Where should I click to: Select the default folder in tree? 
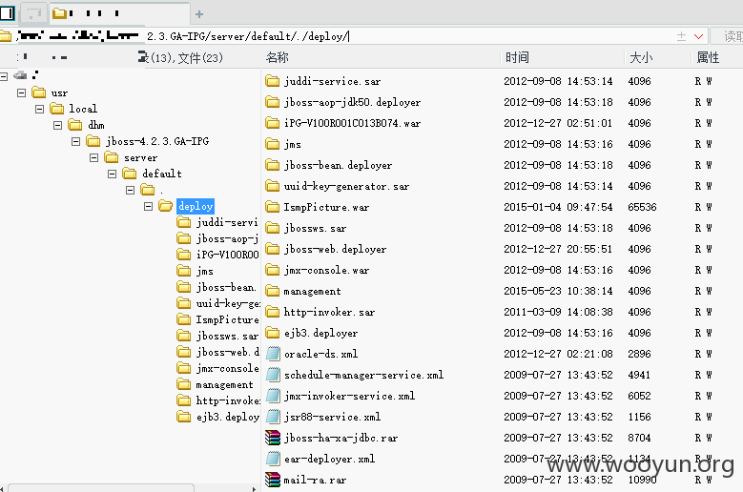click(161, 174)
